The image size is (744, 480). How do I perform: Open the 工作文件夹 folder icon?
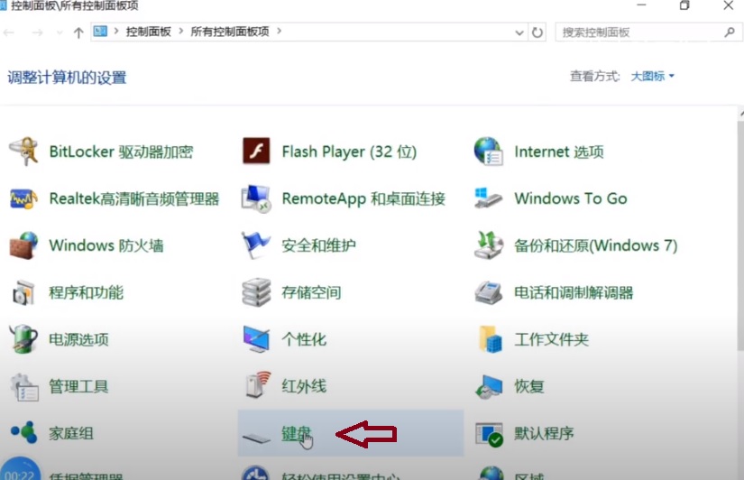pyautogui.click(x=491, y=339)
